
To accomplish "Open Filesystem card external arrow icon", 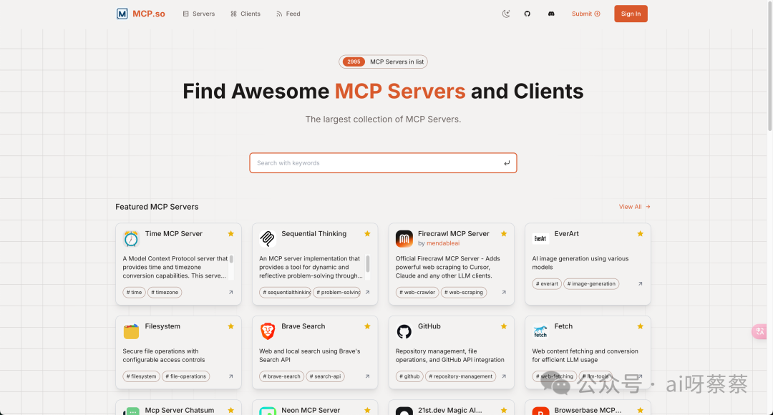I will pos(230,376).
